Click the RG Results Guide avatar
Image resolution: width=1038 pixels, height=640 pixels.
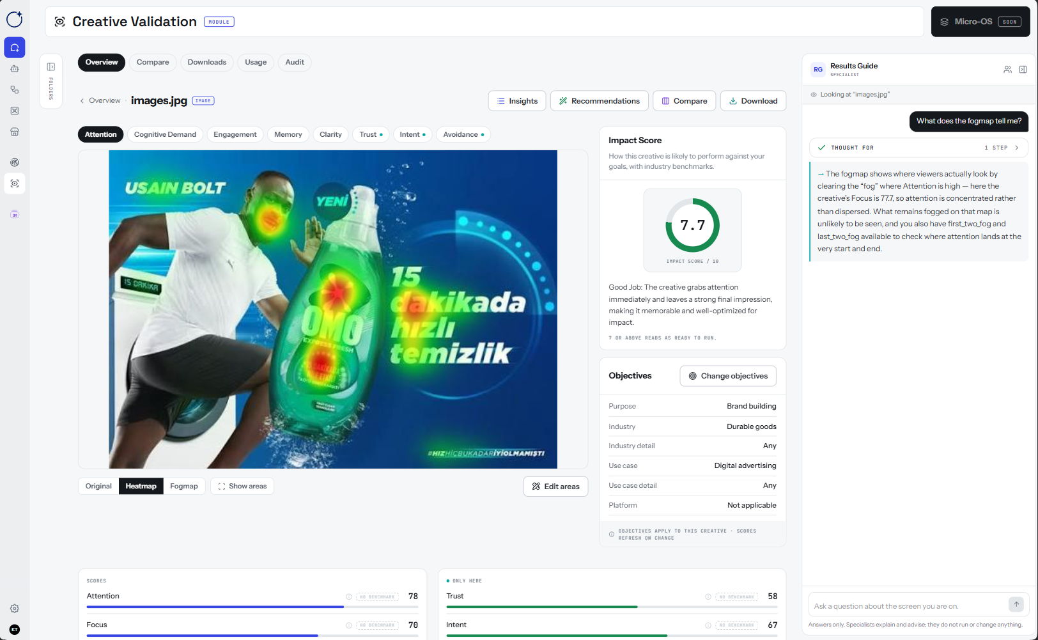pos(818,70)
